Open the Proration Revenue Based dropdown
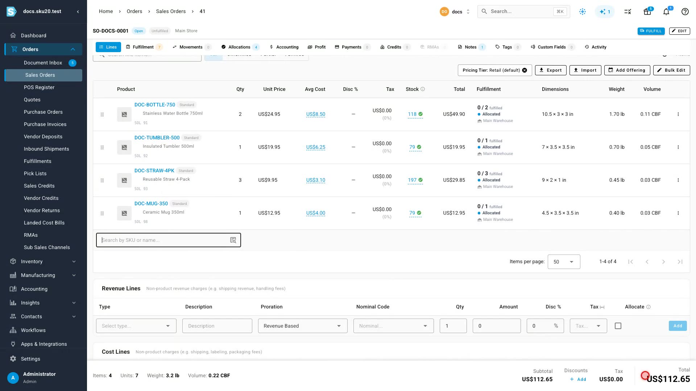696x391 pixels. point(303,326)
